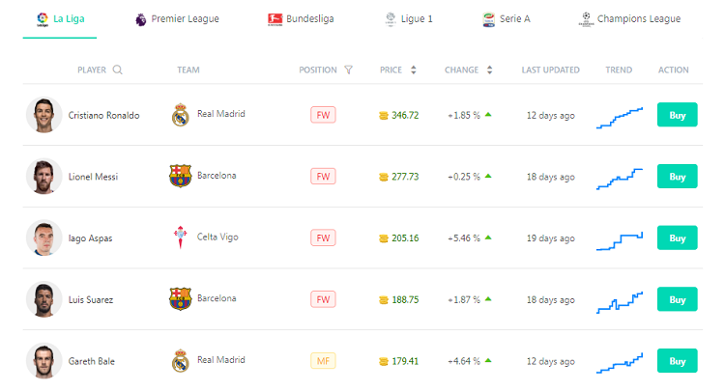725x391 pixels.
Task: Click Luis Suarez's player photo
Action: pos(43,299)
